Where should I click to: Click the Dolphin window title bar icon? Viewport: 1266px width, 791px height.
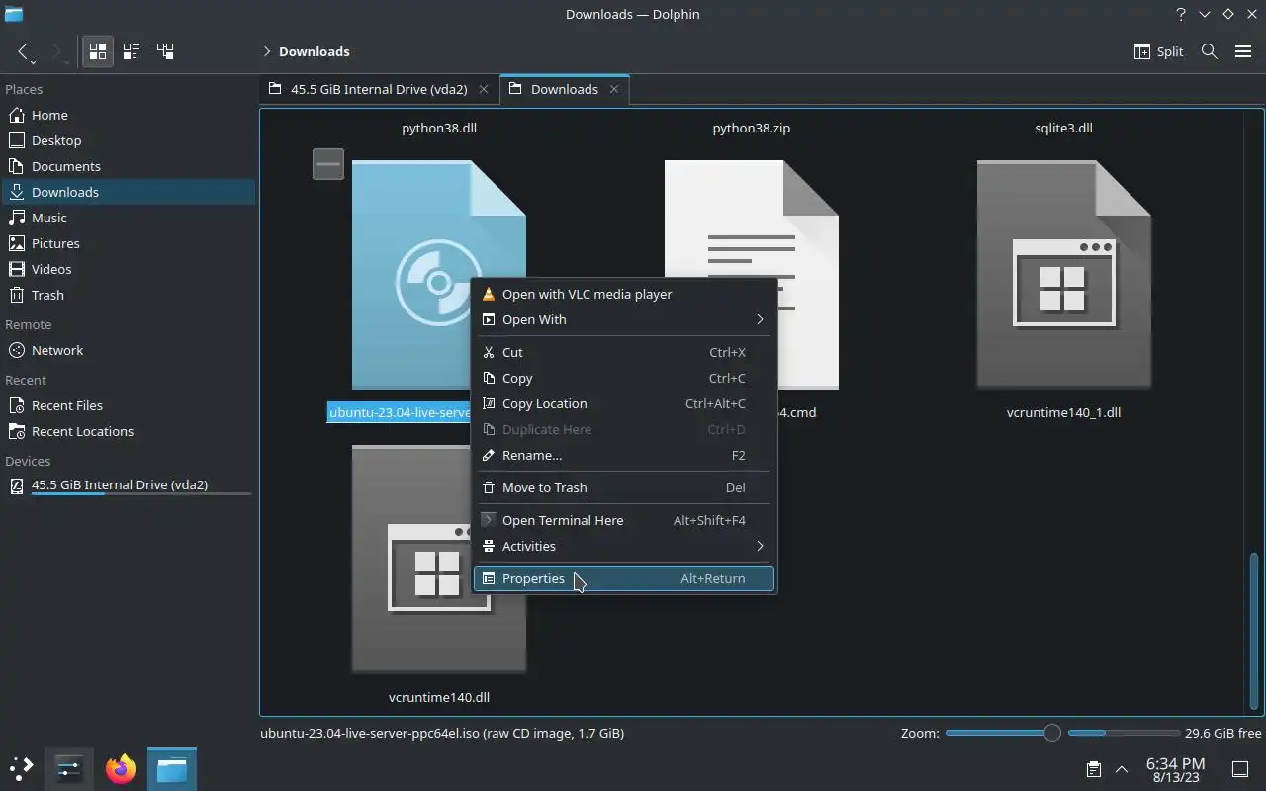click(x=14, y=14)
